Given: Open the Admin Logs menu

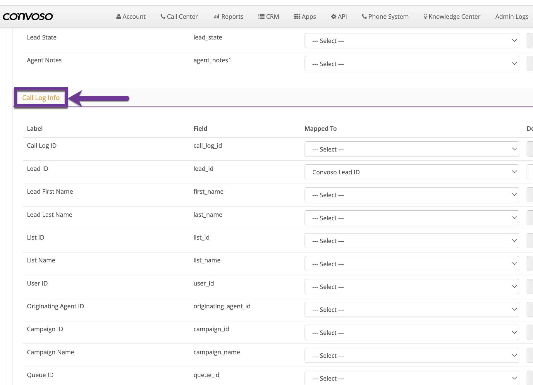Looking at the screenshot, I should tap(511, 17).
